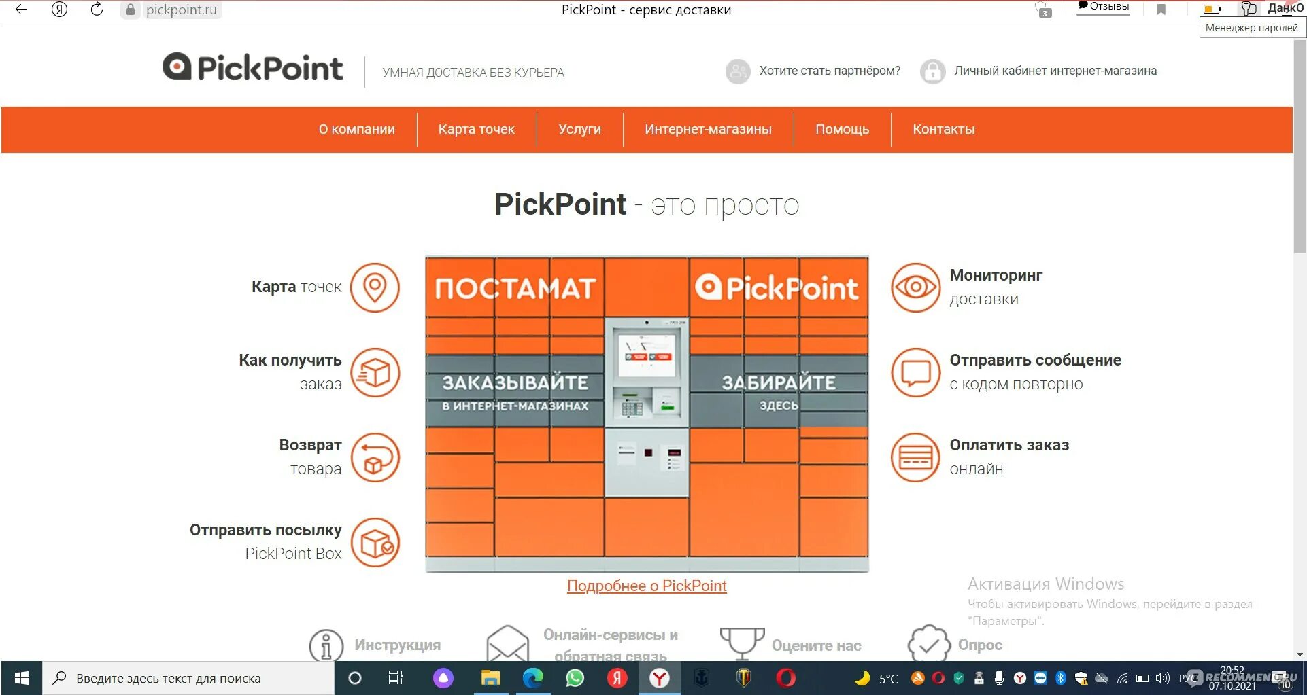Click the map pin icon for Карта точек
1307x695 pixels.
click(x=375, y=287)
